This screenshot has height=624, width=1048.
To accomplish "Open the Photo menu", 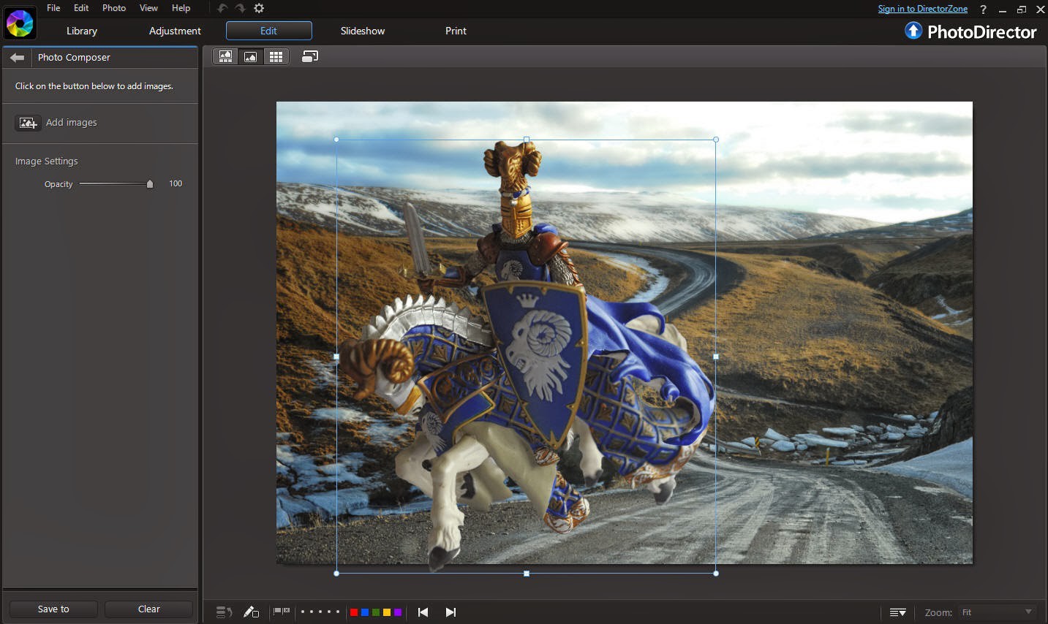I will pos(114,8).
